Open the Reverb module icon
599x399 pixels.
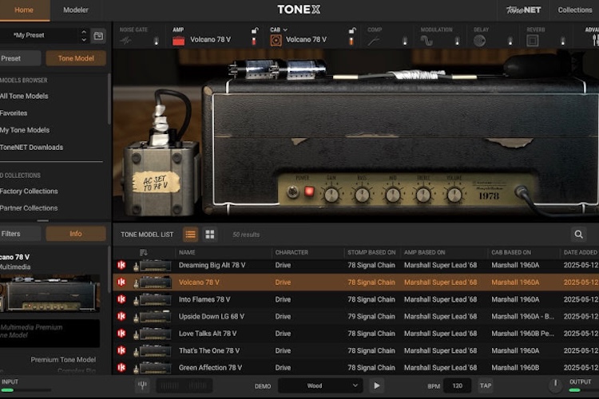pos(533,41)
